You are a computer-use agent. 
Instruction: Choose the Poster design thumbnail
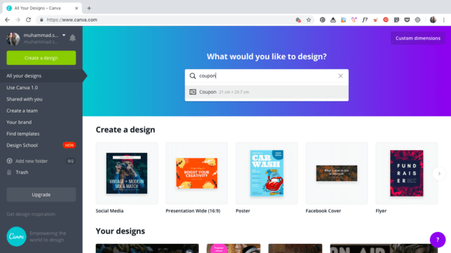coord(267,173)
